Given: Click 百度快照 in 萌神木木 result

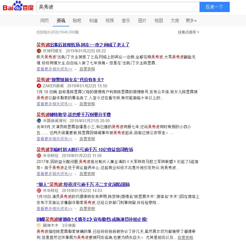Looking at the screenshot, I should (x=185, y=237).
